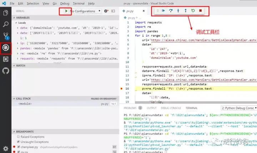Open the GitHub view in the activity bar

tap(6, 71)
